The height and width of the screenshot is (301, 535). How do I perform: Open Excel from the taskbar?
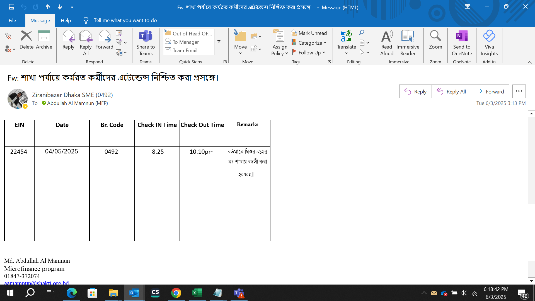[x=197, y=293]
